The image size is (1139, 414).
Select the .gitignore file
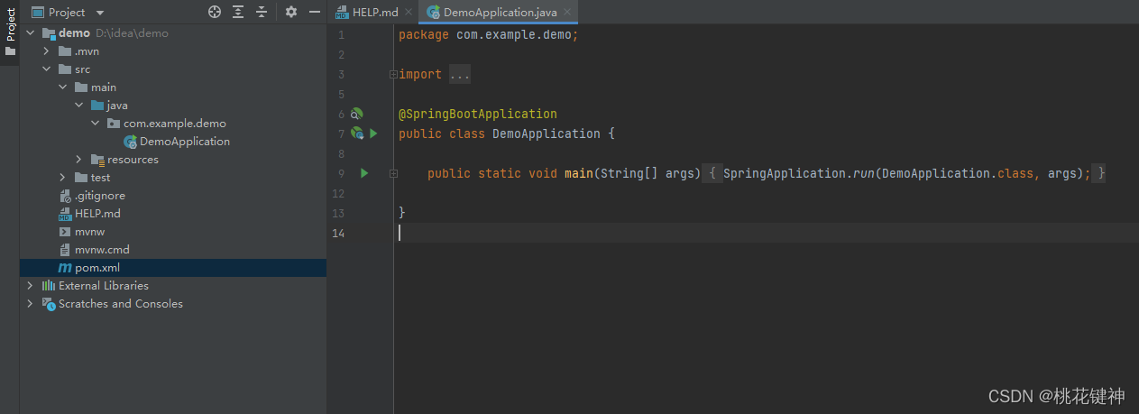click(x=100, y=196)
